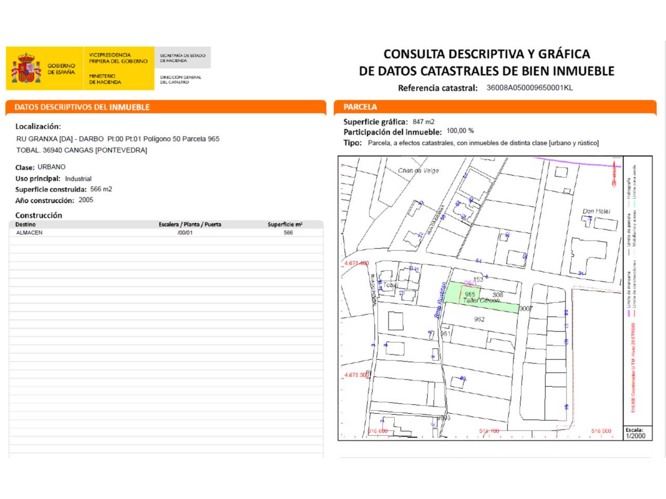This screenshot has height=499, width=666.
Task: Click parcel number '308' on the map
Action: (x=497, y=295)
